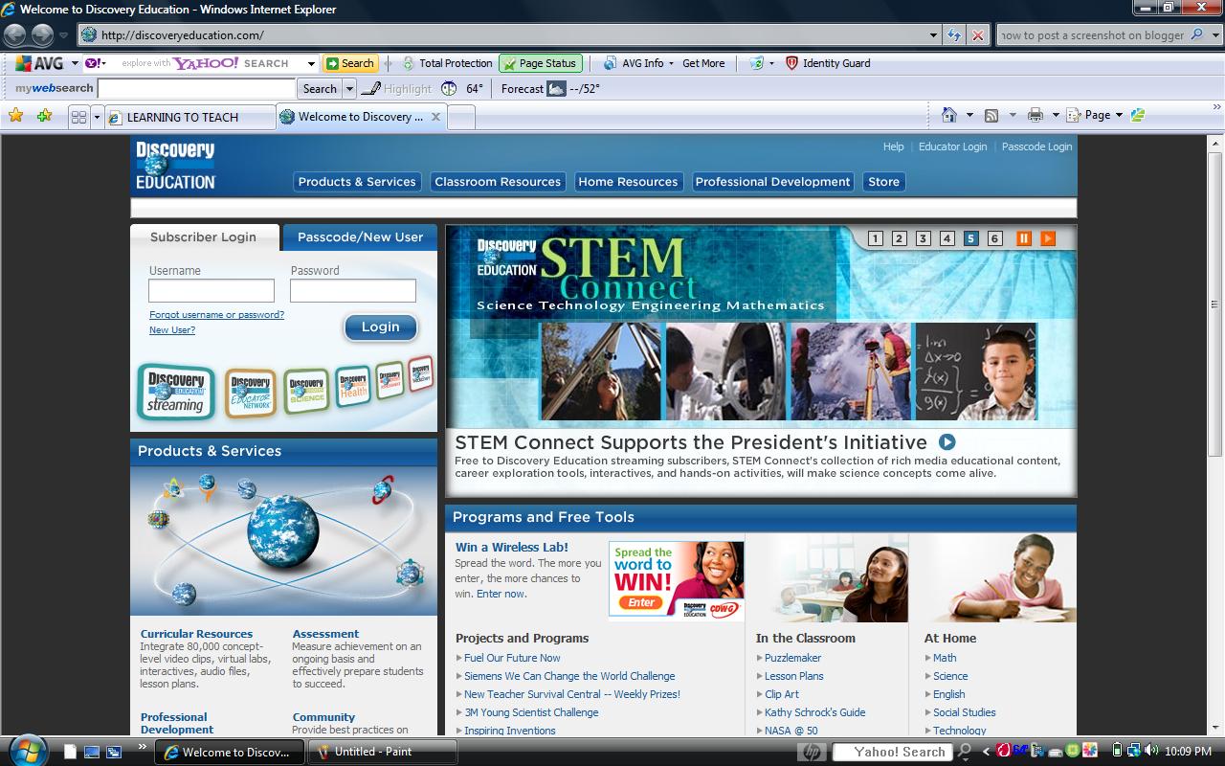The width and height of the screenshot is (1225, 766).
Task: Open the address bar dropdown arrow
Action: (934, 35)
